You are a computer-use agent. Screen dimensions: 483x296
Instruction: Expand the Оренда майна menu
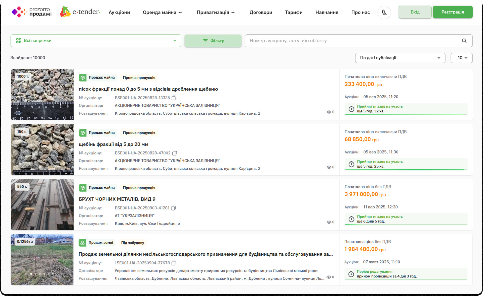pyautogui.click(x=162, y=12)
